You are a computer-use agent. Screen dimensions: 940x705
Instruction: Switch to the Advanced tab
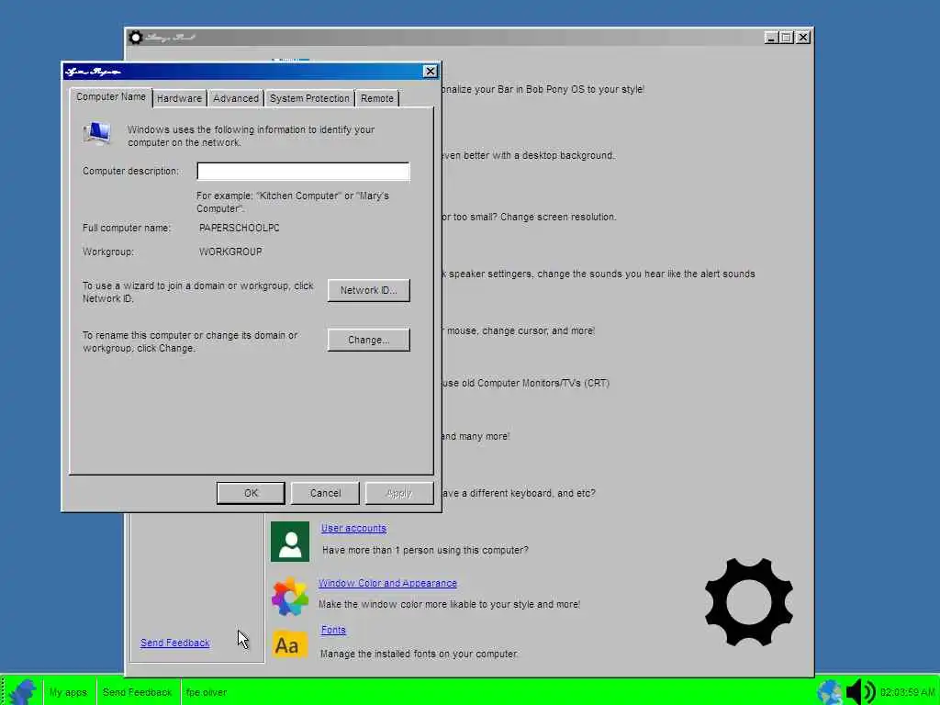pyautogui.click(x=236, y=98)
